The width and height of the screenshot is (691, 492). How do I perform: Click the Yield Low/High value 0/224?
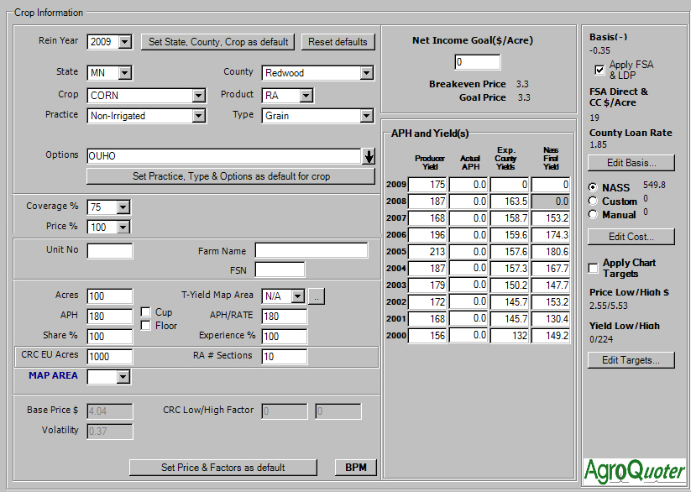point(601,339)
